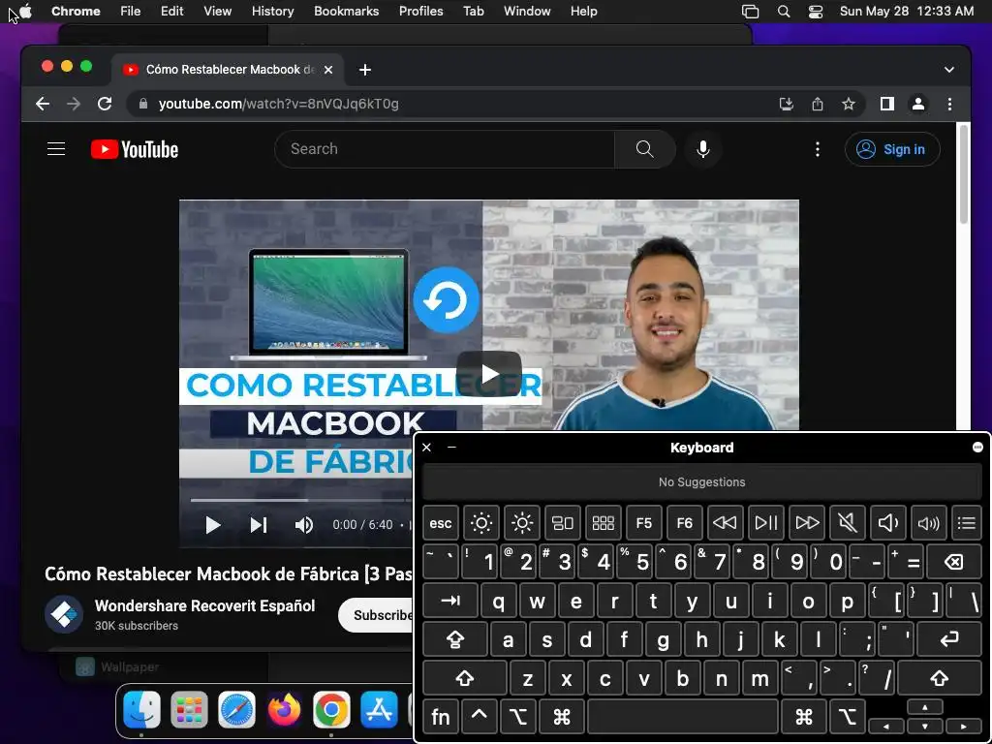This screenshot has width=992, height=744.
Task: Open Firefox from the Dock
Action: click(x=284, y=709)
